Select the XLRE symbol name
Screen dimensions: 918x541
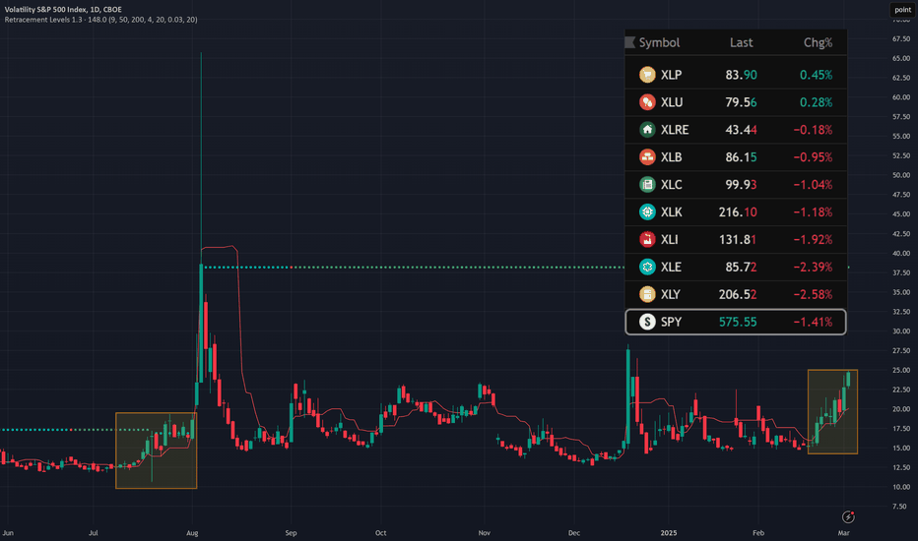(675, 130)
